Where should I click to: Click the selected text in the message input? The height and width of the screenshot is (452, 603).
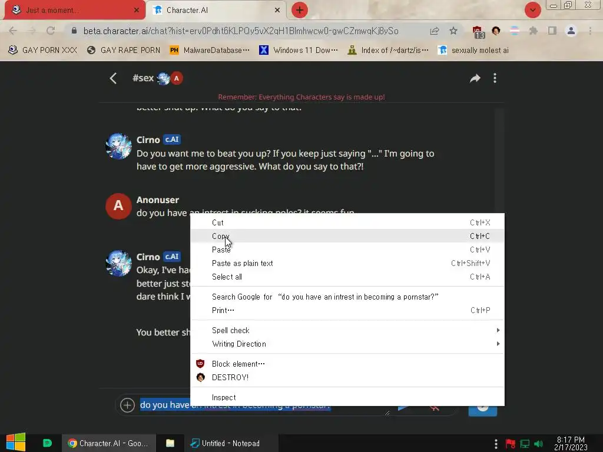pyautogui.click(x=165, y=405)
